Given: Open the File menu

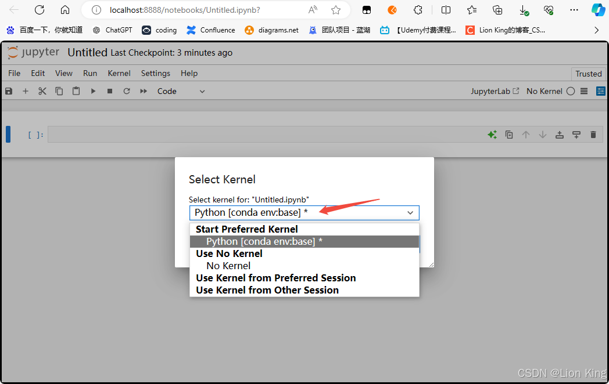Looking at the screenshot, I should click(15, 73).
